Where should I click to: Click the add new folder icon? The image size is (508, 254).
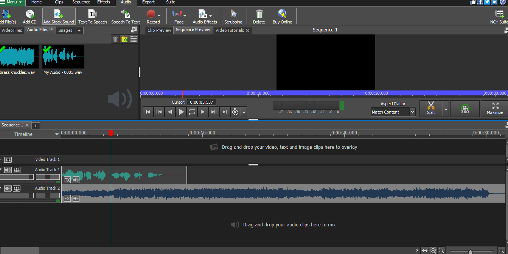pos(124,39)
